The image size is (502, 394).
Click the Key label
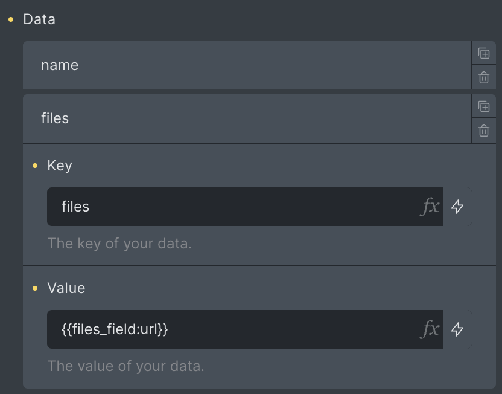60,166
